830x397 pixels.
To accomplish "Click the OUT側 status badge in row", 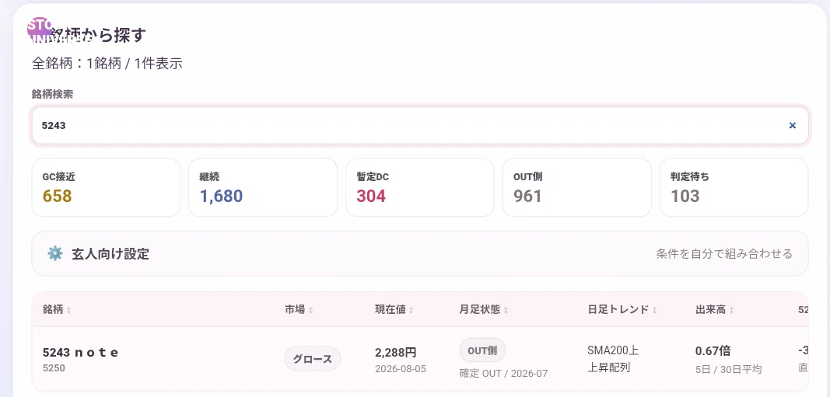I will [482, 350].
